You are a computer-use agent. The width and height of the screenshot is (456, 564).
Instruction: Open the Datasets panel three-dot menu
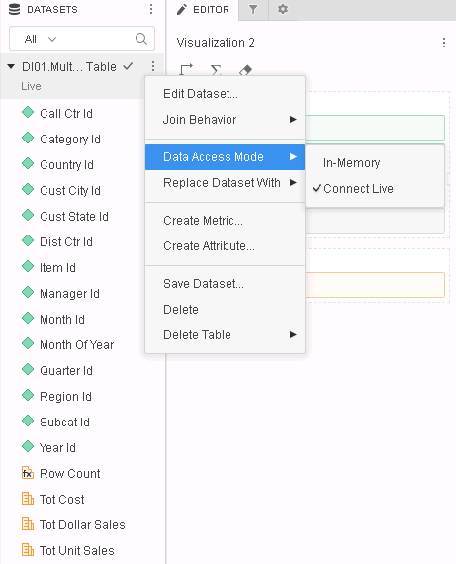(151, 9)
